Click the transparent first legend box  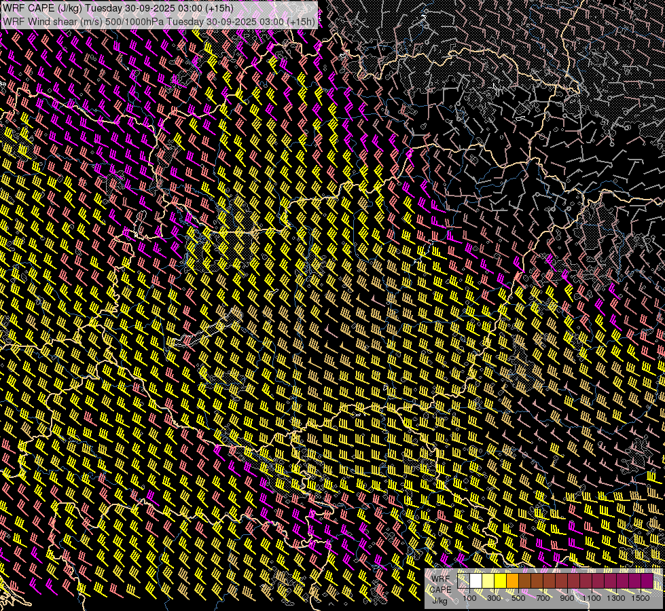click(x=463, y=581)
